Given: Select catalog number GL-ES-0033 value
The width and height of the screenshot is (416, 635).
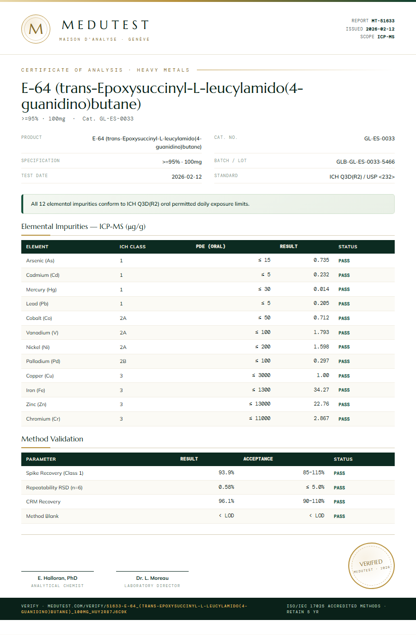Looking at the screenshot, I should (379, 138).
